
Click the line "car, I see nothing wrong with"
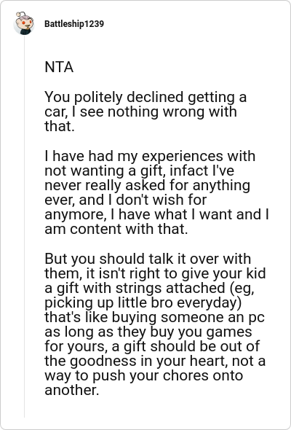point(140,112)
